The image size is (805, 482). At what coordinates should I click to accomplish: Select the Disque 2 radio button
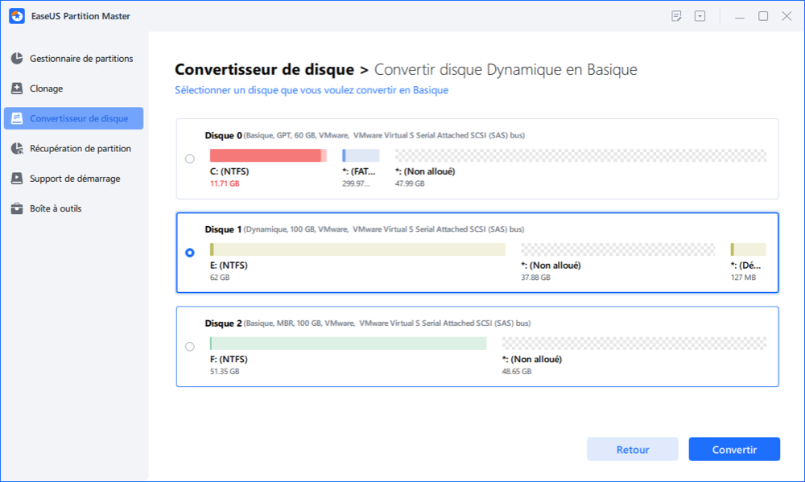click(x=190, y=347)
